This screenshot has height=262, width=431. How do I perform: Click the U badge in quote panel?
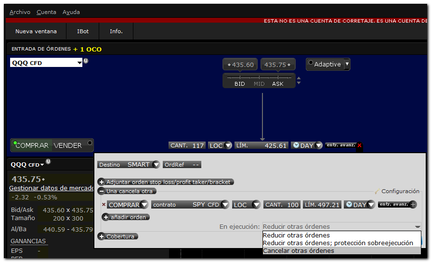(x=48, y=161)
